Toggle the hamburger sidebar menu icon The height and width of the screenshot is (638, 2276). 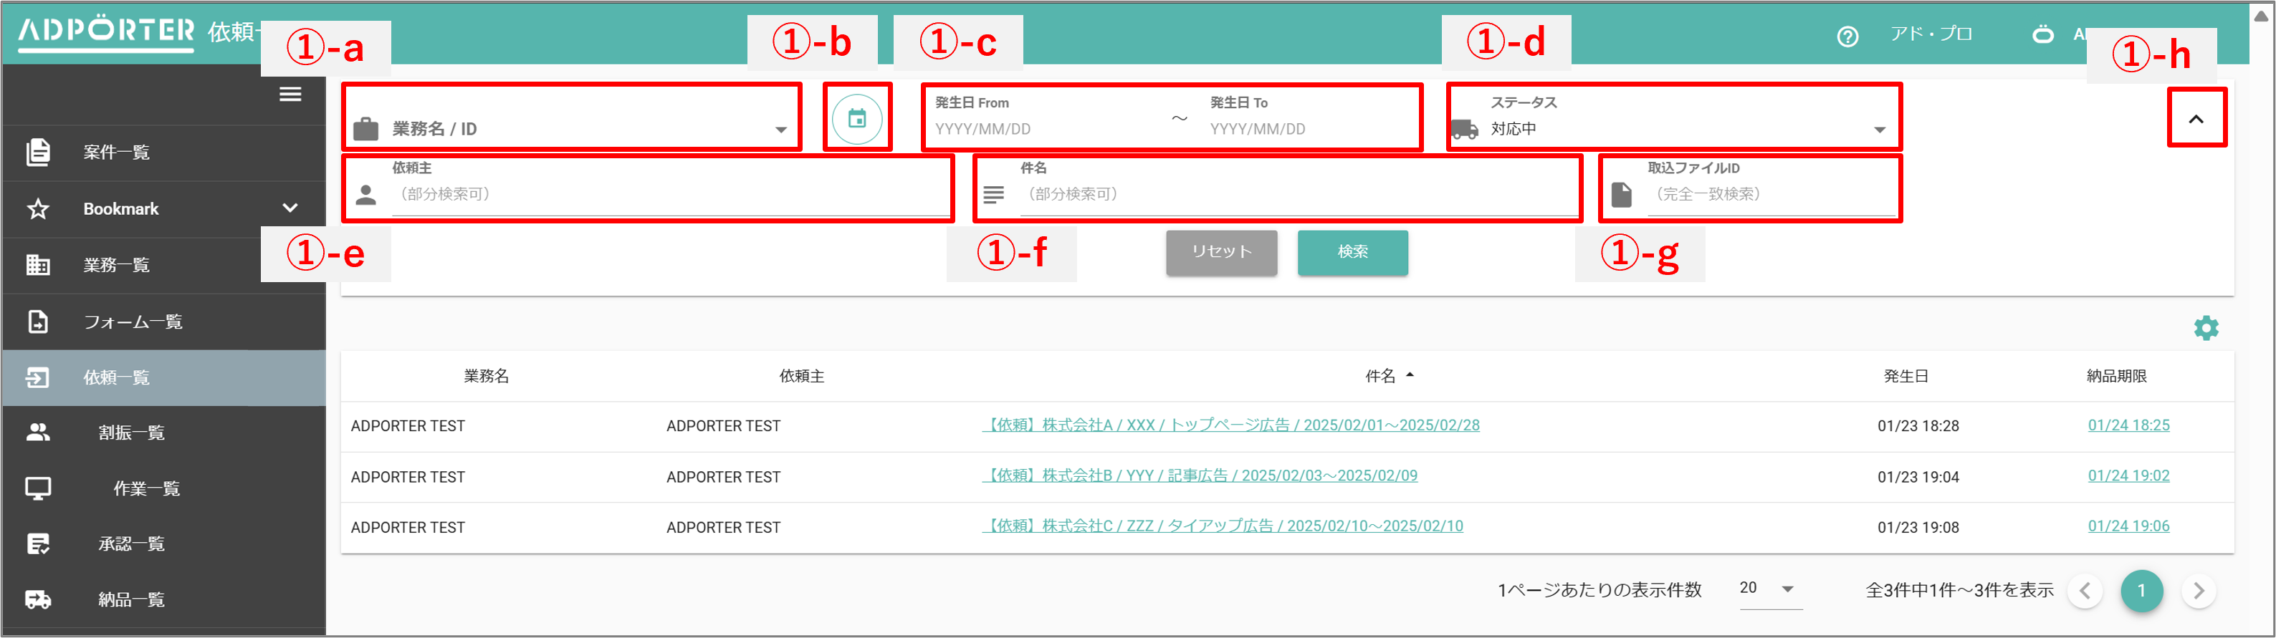(x=291, y=95)
